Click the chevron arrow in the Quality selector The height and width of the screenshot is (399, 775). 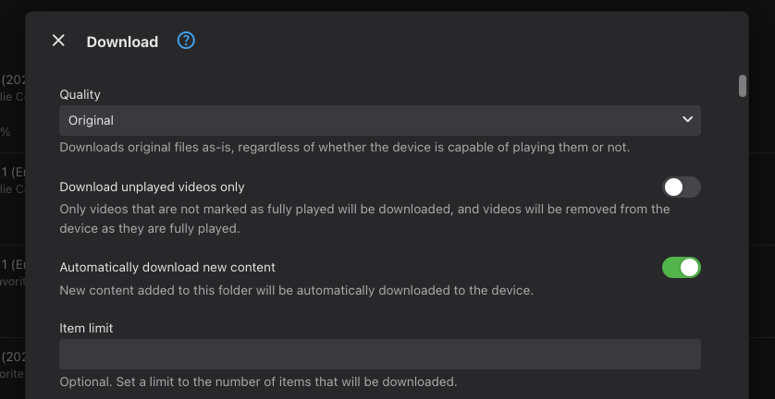[687, 120]
